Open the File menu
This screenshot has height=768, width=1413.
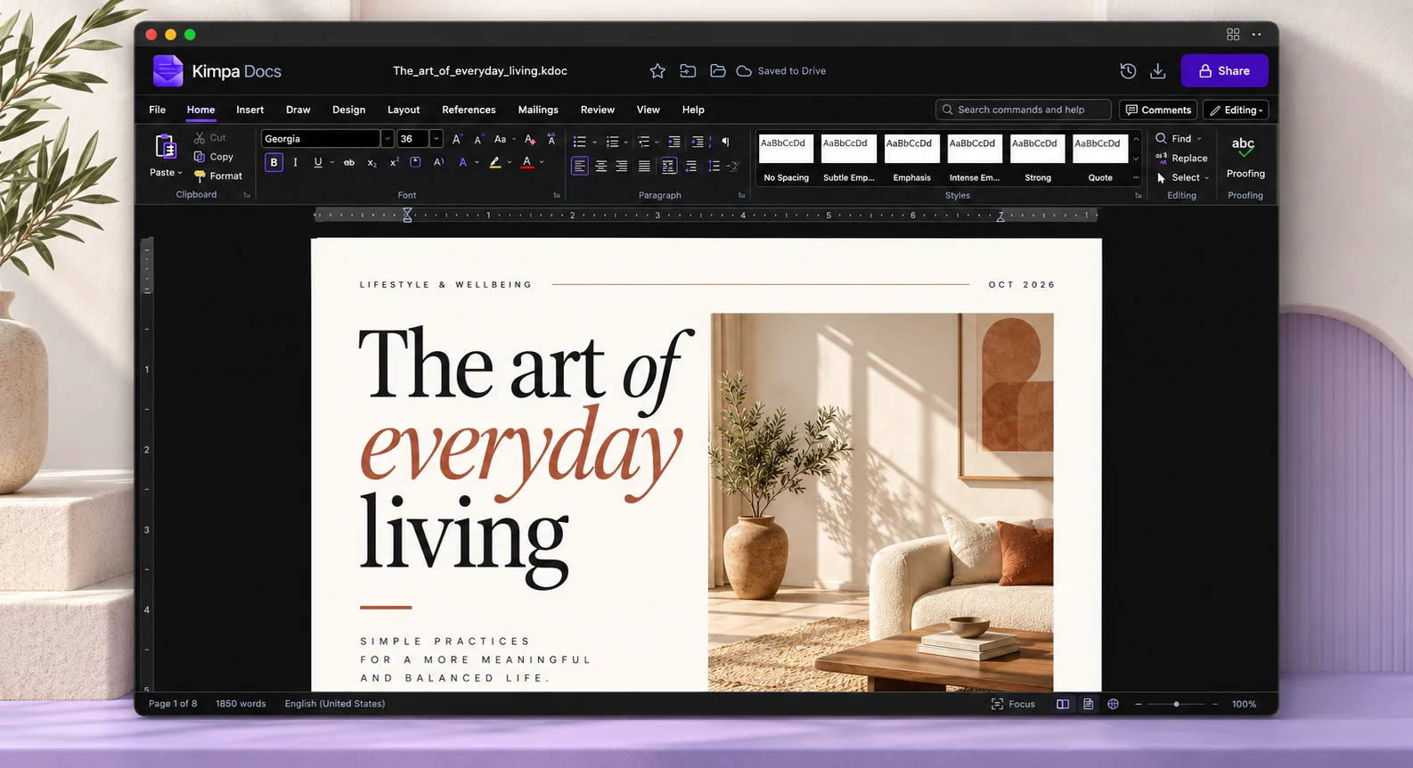click(x=158, y=110)
